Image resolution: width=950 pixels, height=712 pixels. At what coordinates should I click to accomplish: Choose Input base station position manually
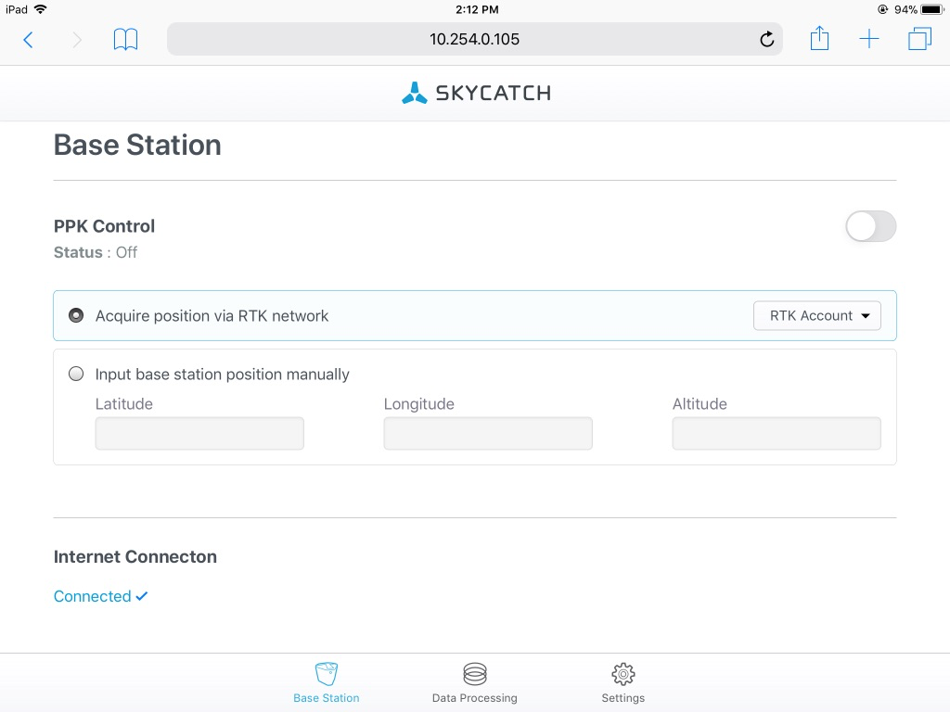coord(76,375)
